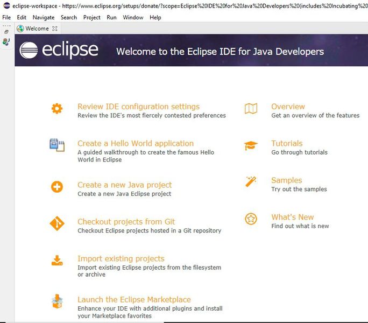Image resolution: width=368 pixels, height=323 pixels.
Task: Click the star circle icon next to What's New
Action: (251, 219)
